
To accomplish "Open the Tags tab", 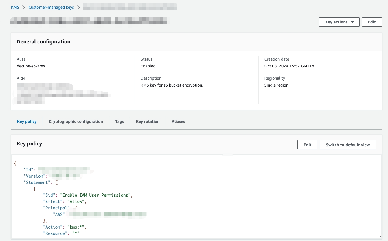I will (x=119, y=121).
